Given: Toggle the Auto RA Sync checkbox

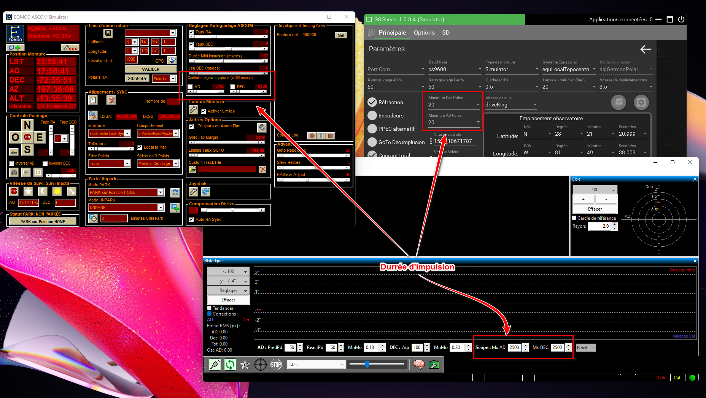Looking at the screenshot, I should click(x=191, y=220).
